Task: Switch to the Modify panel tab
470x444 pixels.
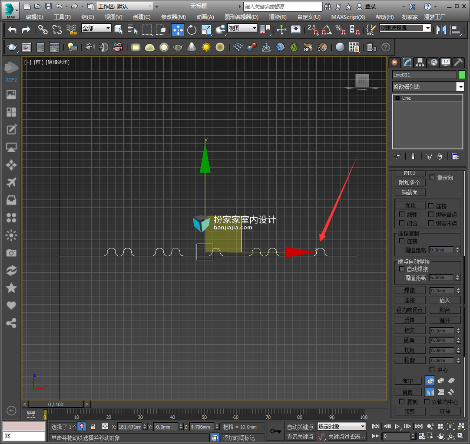Action: (x=407, y=62)
